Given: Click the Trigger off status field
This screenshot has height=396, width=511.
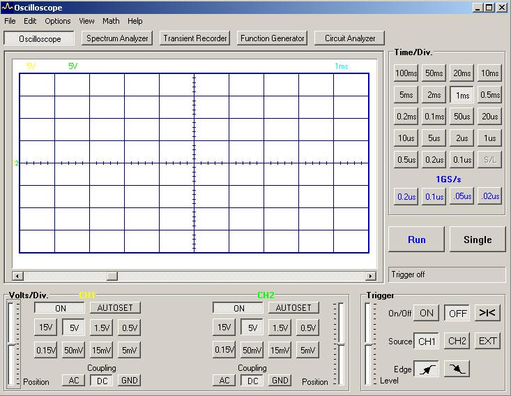Looking at the screenshot, I should pos(446,274).
